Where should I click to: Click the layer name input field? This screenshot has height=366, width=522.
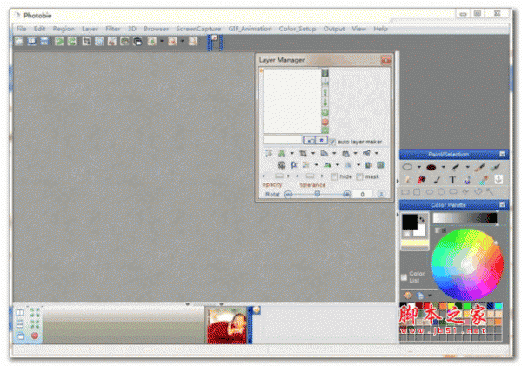click(x=283, y=140)
